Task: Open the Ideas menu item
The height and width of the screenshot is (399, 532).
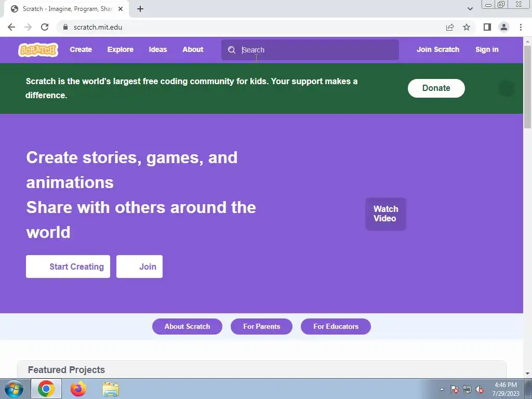Action: pos(158,49)
